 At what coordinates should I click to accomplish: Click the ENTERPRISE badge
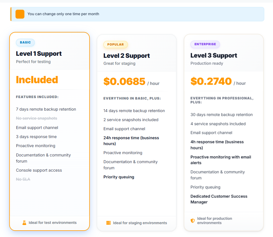click(205, 44)
